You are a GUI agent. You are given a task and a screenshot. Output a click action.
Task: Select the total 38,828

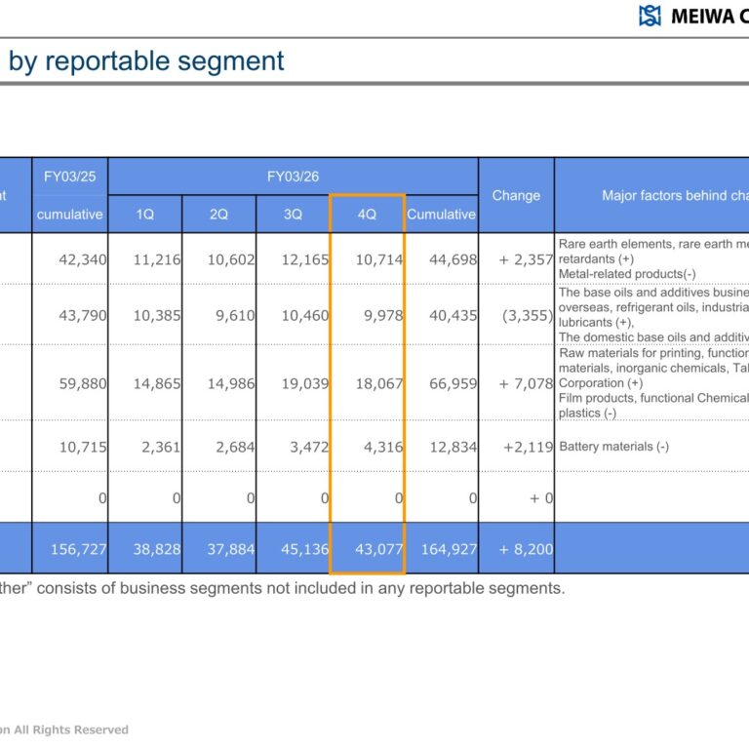coord(157,549)
